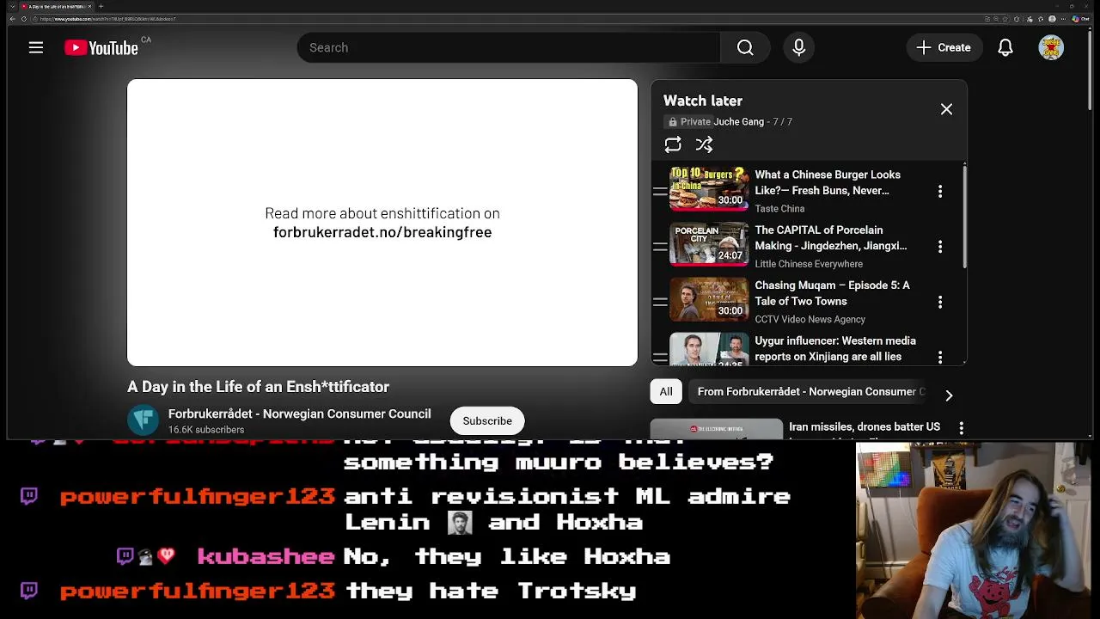Open the Forbrukerrådet - Norwegian Consumer Council channel name
Image resolution: width=1100 pixels, height=619 pixels.
(x=300, y=414)
